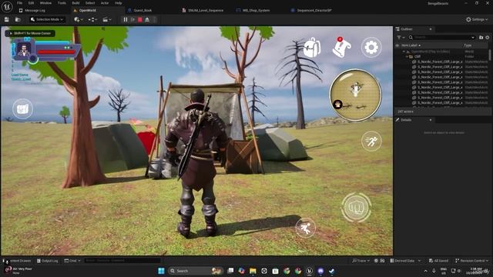Open the play options three-dot menu

point(154,19)
